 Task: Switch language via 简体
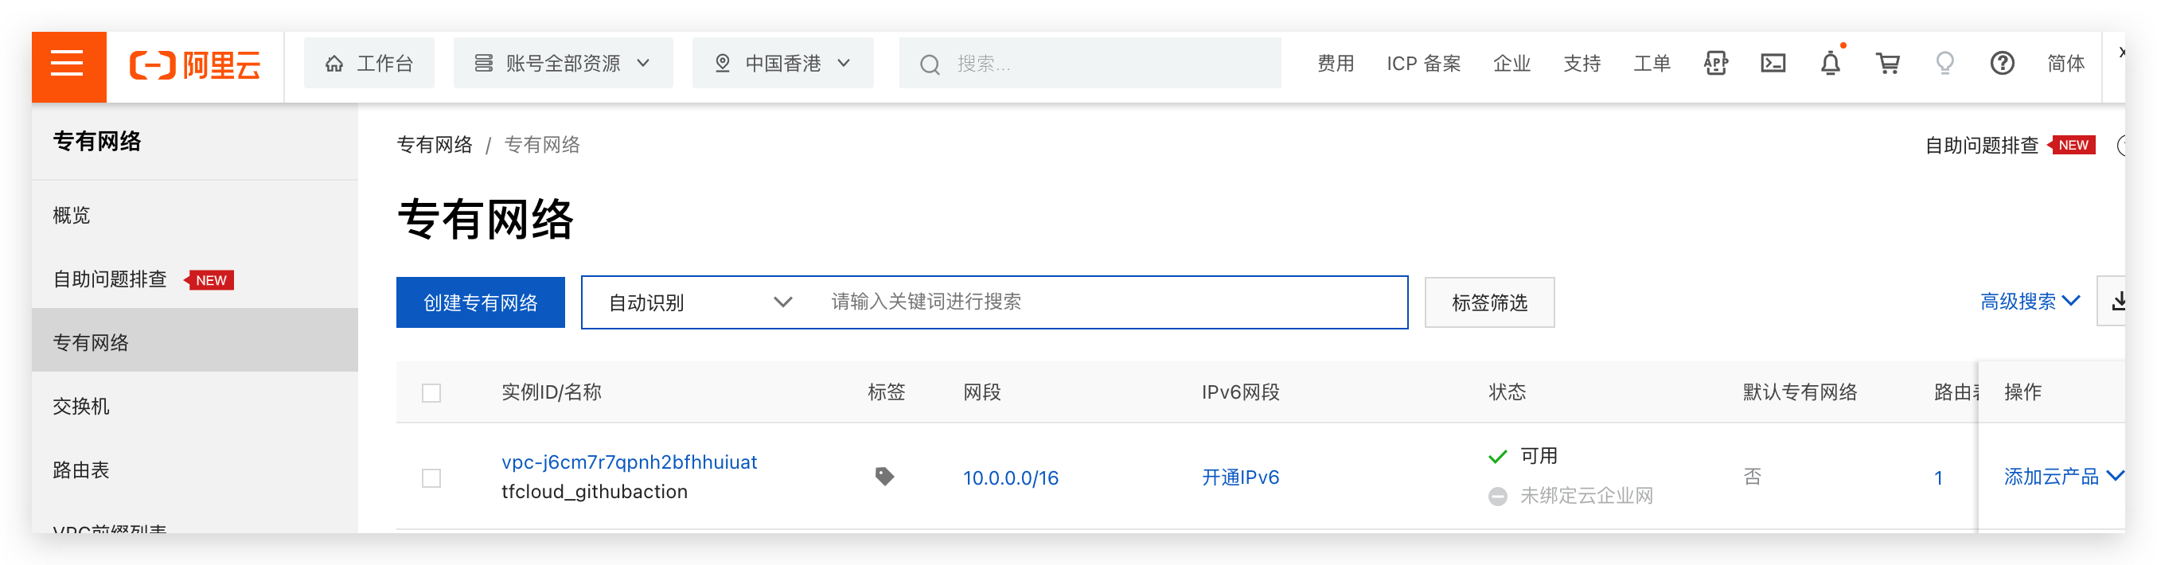coord(2065,64)
